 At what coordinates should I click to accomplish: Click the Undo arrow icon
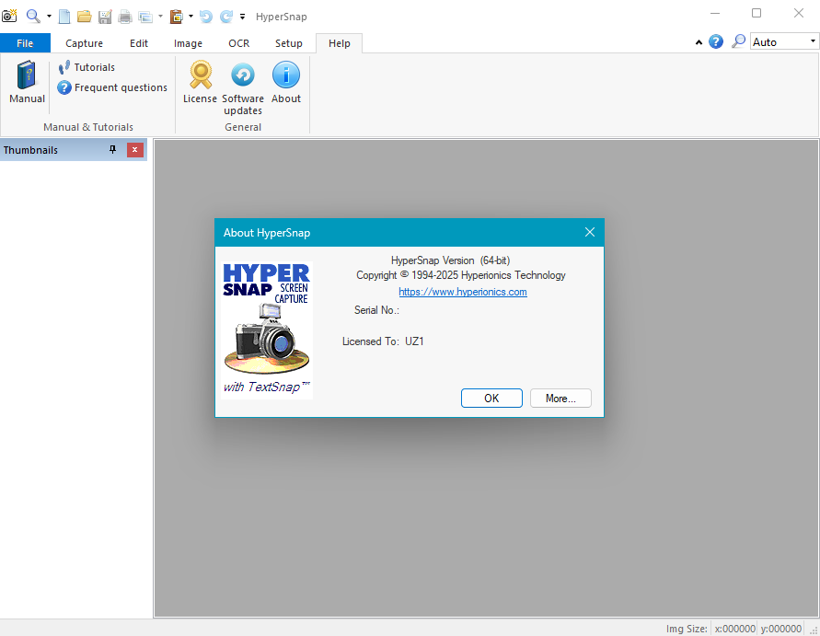pos(206,17)
